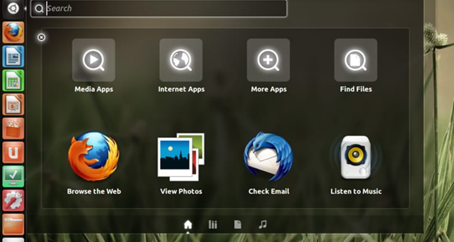Click the View Photos label
This screenshot has width=454, height=242.
coord(181,192)
